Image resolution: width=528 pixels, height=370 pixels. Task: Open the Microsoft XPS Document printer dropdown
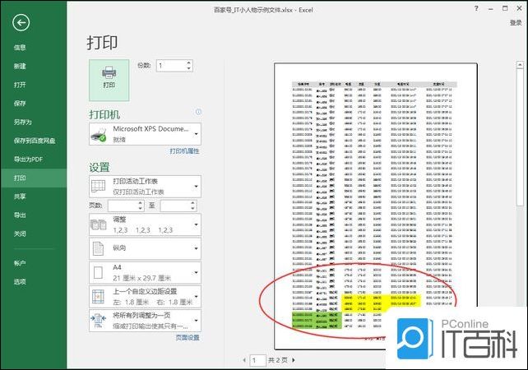(x=145, y=134)
